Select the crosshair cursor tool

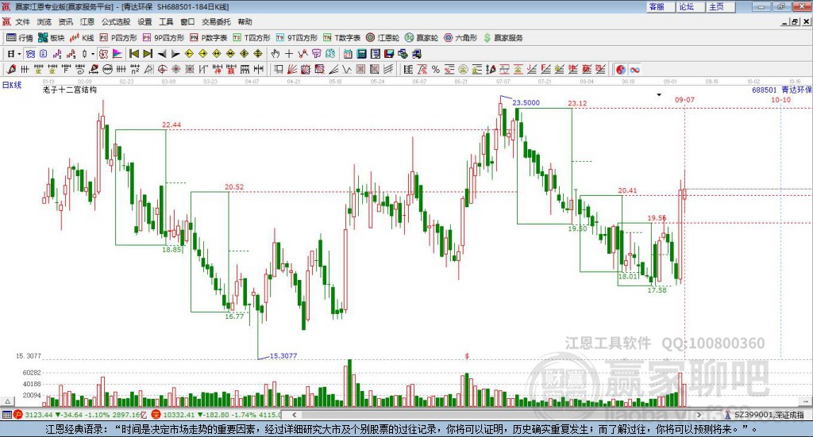point(289,54)
